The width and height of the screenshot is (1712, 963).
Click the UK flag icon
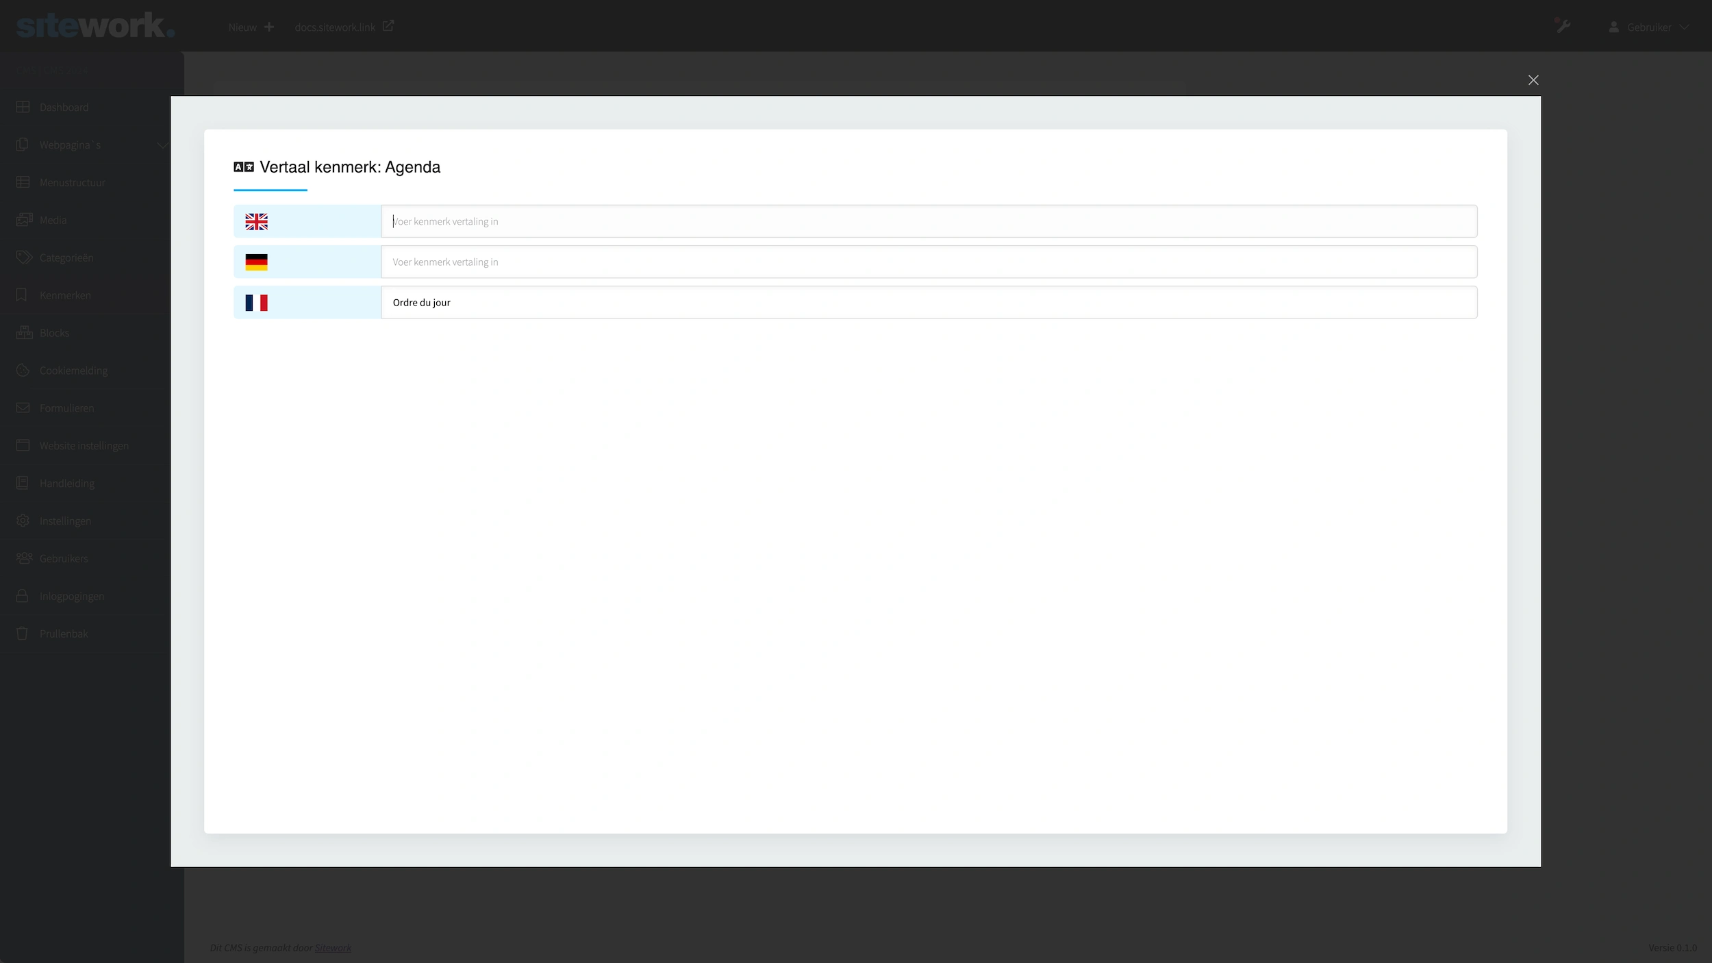[256, 221]
